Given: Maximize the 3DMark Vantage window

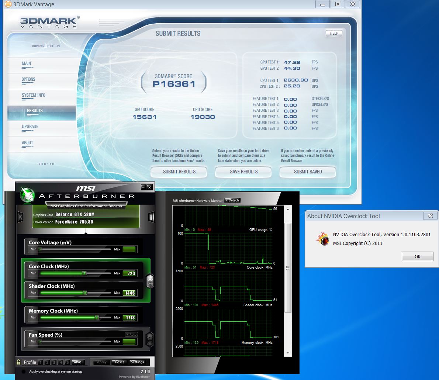Looking at the screenshot, I should click(x=338, y=4).
